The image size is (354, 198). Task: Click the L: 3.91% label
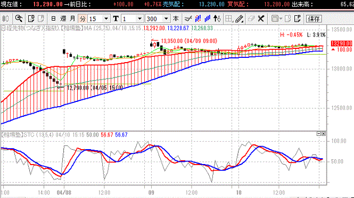pyautogui.click(x=316, y=35)
